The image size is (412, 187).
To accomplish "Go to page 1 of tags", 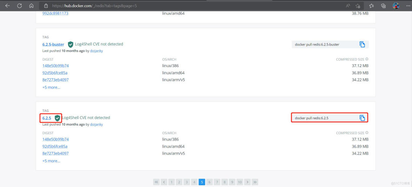I will 172,182.
